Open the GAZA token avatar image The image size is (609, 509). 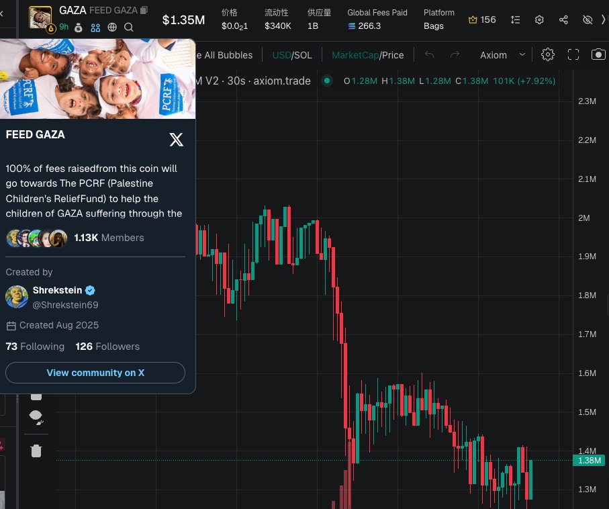40,17
